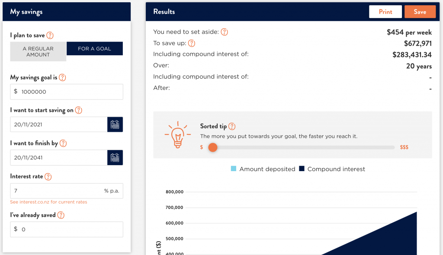
Task: Click the Print button
Action: click(385, 12)
